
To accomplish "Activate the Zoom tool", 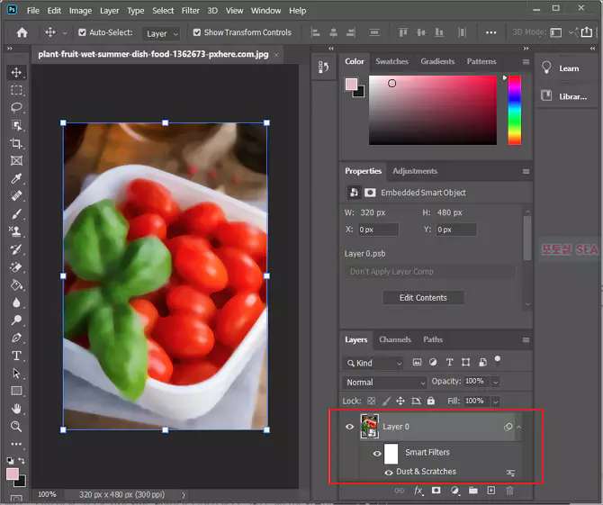I will [16, 426].
